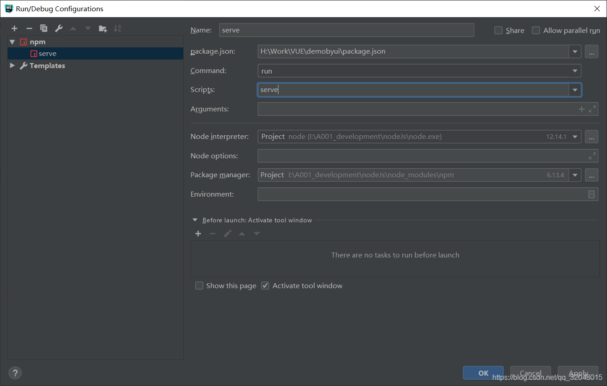Viewport: 607px width, 386px height.
Task: Enable Allow parallel run checkbox
Action: click(x=536, y=30)
